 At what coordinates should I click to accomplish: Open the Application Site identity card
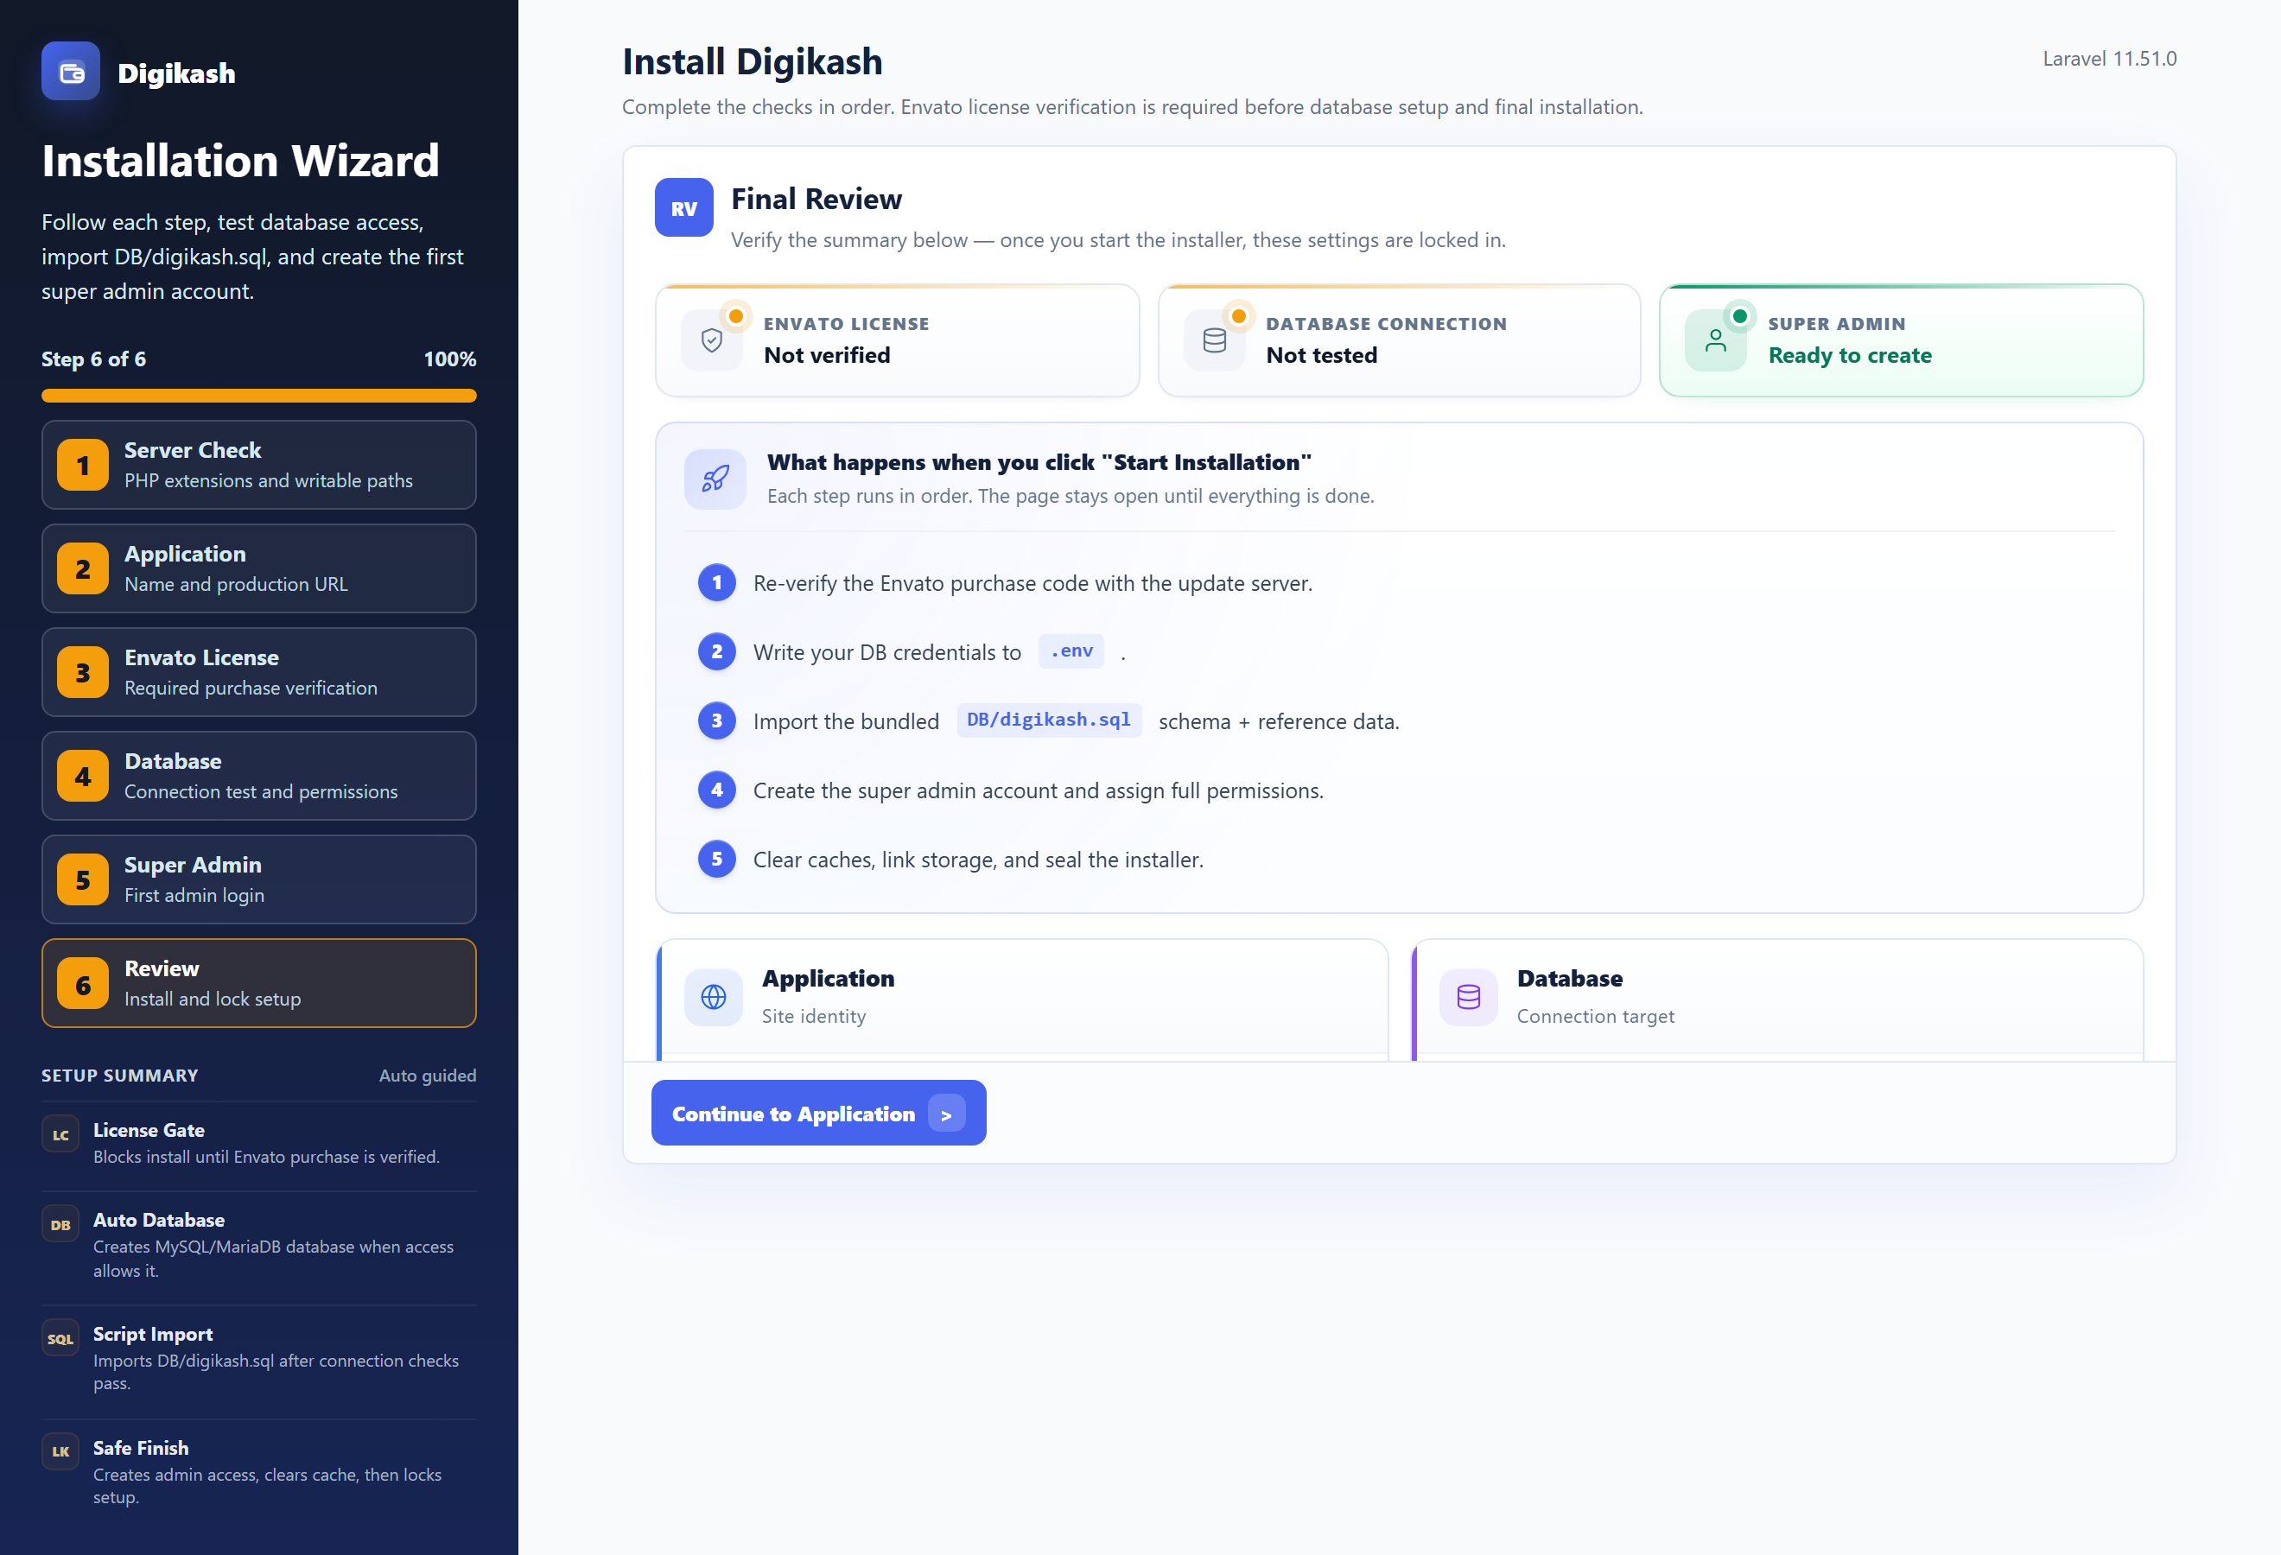pyautogui.click(x=1022, y=1000)
